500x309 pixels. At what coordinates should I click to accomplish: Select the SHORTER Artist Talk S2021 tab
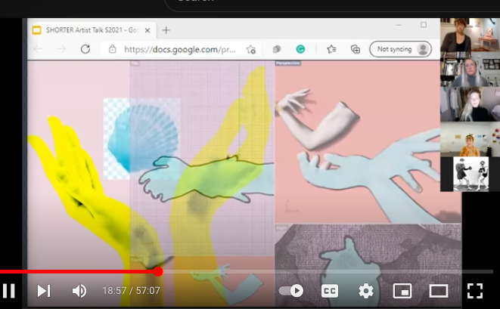coord(92,30)
